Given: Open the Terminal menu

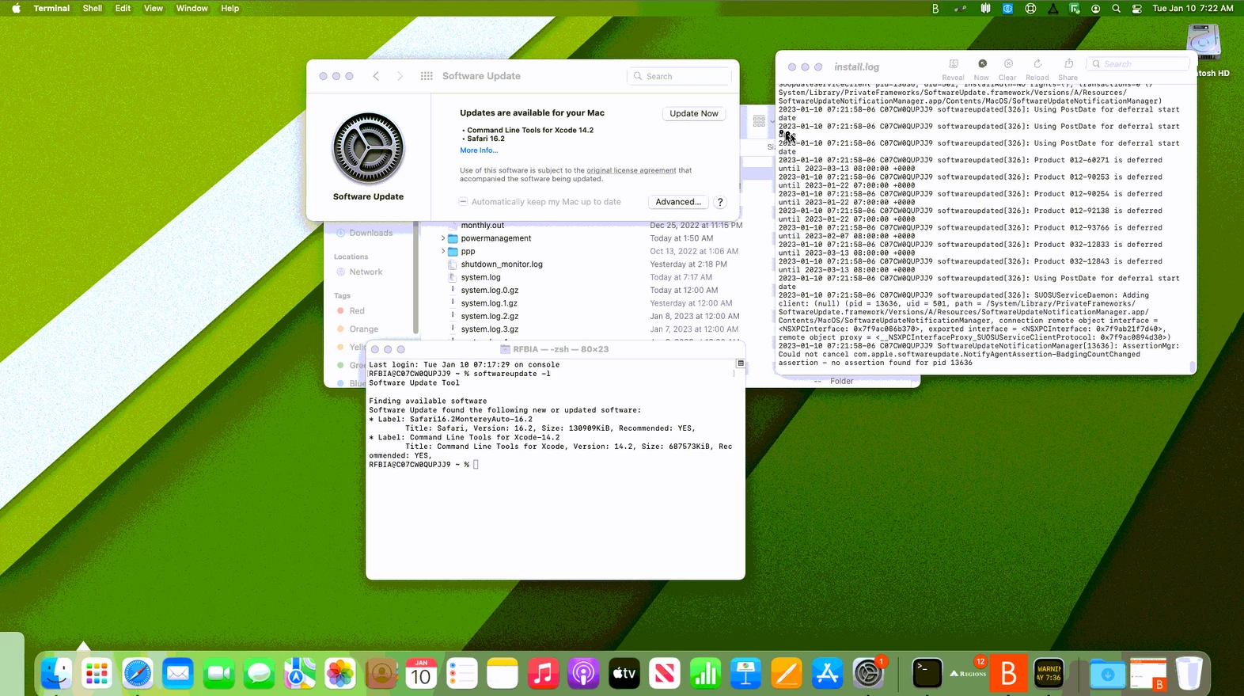Looking at the screenshot, I should click(51, 8).
